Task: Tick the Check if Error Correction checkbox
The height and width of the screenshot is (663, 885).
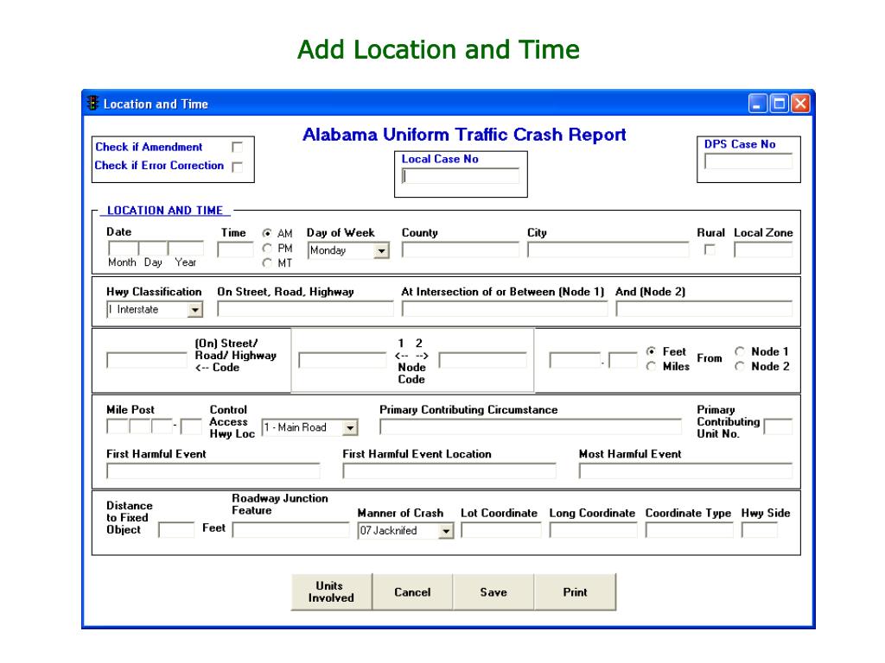Action: 238,167
